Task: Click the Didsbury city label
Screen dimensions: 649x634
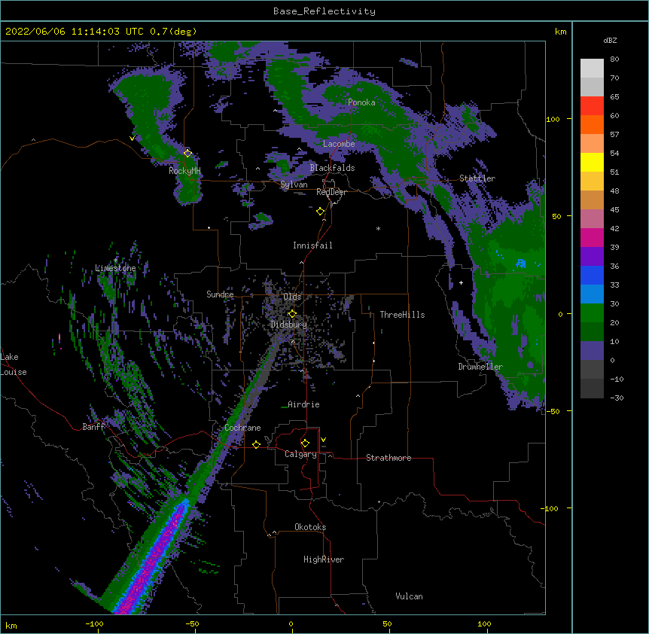Action: [289, 325]
